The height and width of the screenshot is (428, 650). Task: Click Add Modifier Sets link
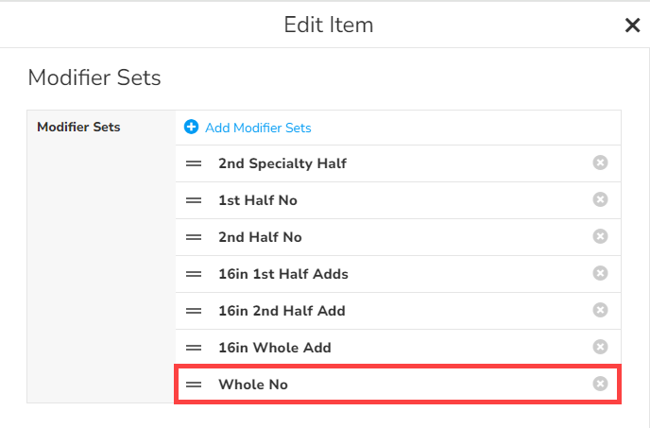pyautogui.click(x=258, y=128)
